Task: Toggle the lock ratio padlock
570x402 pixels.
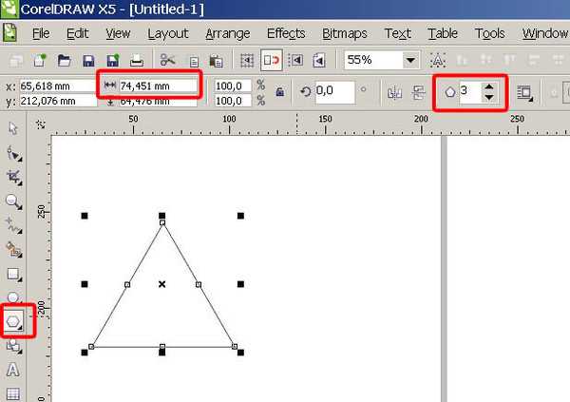Action: (x=279, y=91)
